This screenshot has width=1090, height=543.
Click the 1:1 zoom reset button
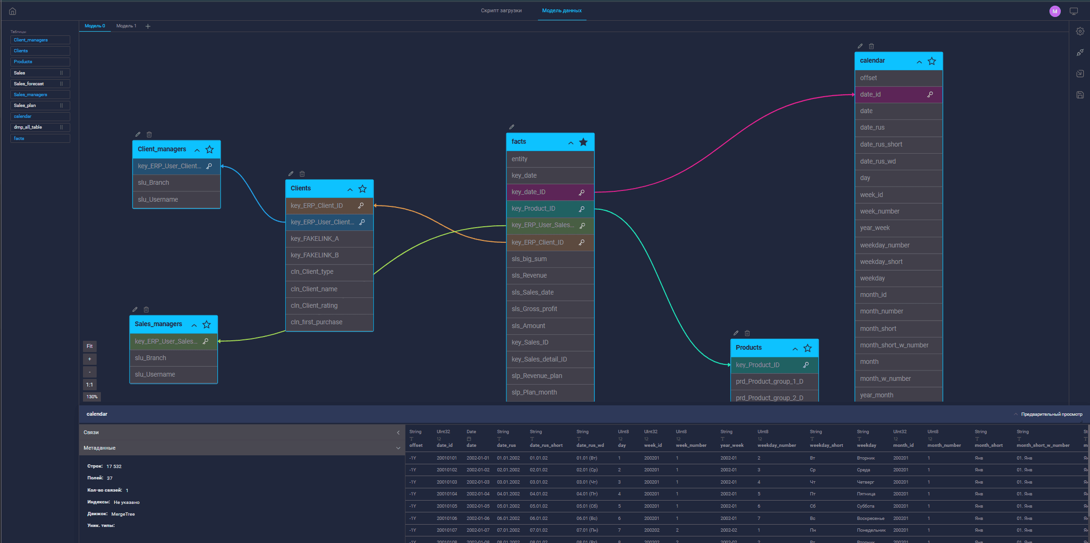(90, 385)
